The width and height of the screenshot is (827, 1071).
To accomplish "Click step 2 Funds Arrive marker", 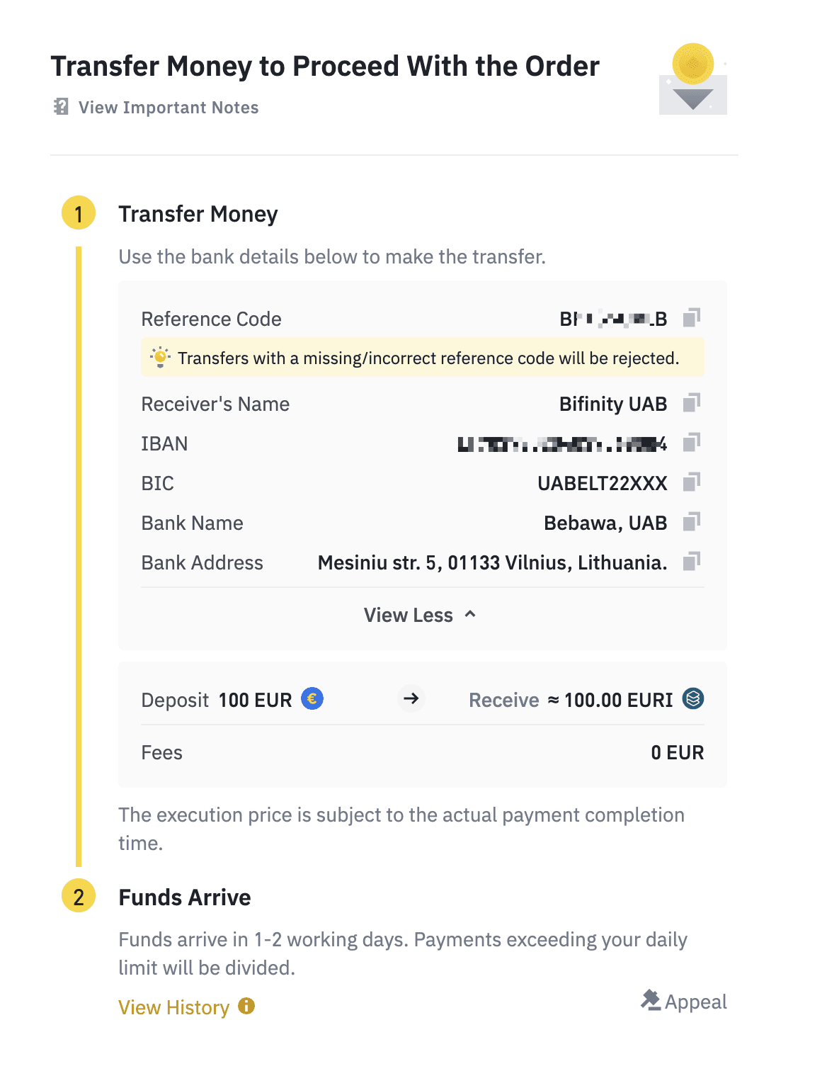I will coord(79,897).
